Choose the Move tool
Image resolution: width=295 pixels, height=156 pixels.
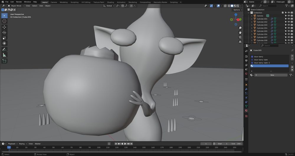click(x=4, y=27)
